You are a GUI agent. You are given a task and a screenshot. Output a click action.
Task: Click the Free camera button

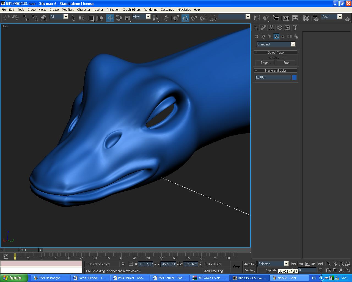click(286, 63)
